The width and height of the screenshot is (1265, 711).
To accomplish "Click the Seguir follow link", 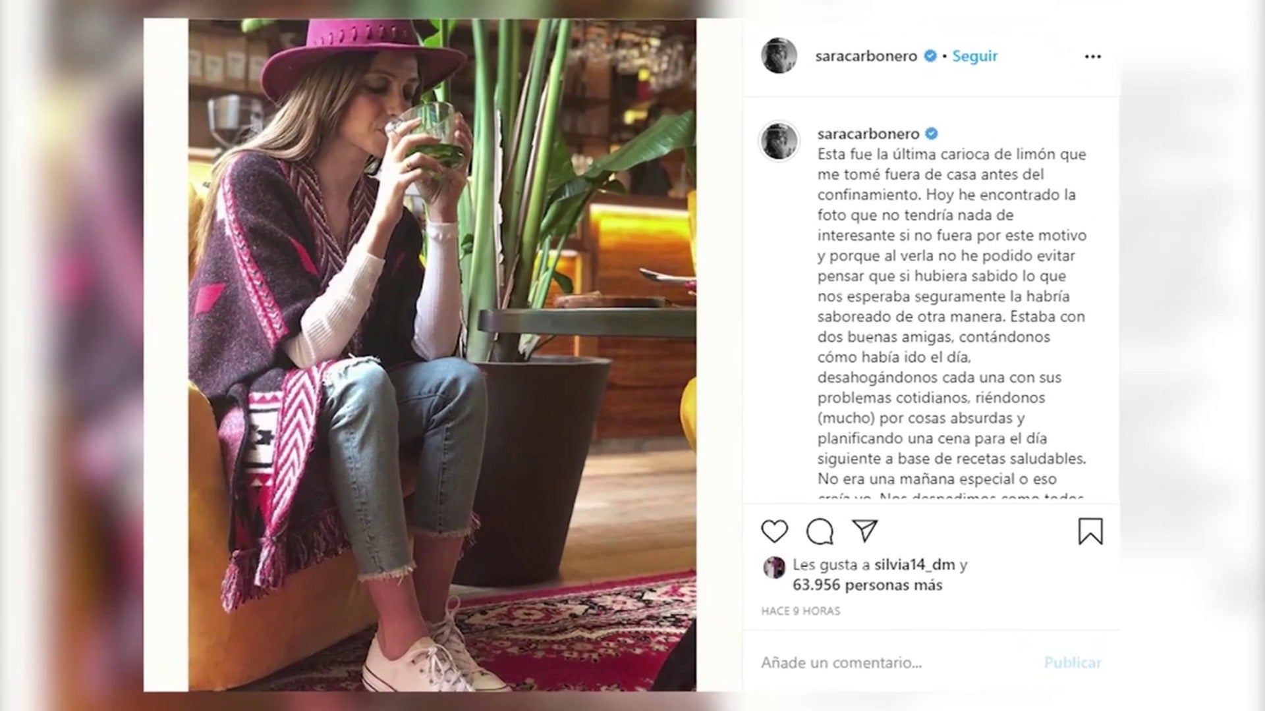I will click(974, 56).
